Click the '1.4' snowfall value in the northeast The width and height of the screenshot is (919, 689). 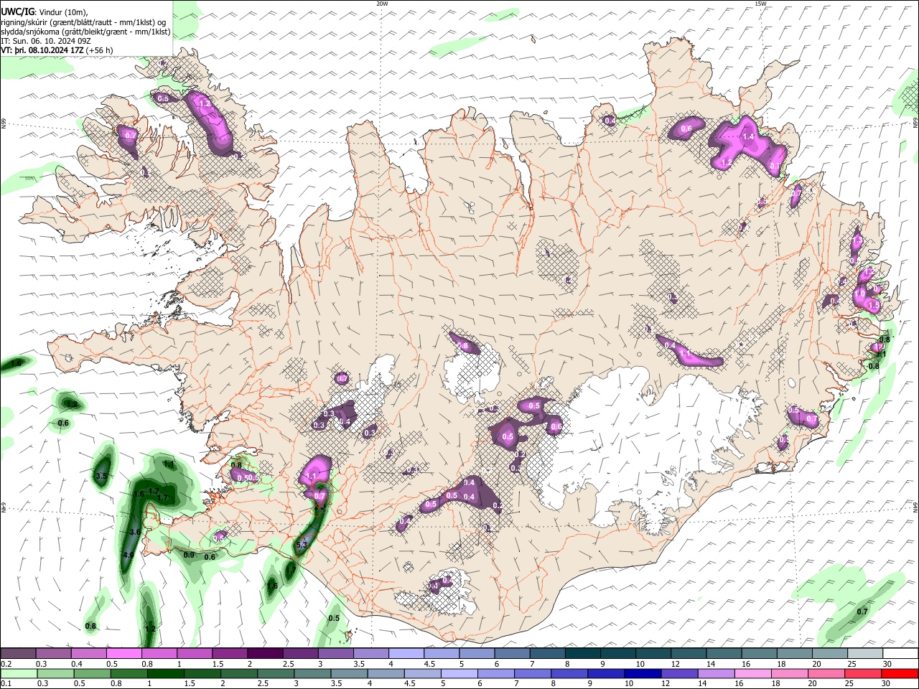pyautogui.click(x=748, y=136)
